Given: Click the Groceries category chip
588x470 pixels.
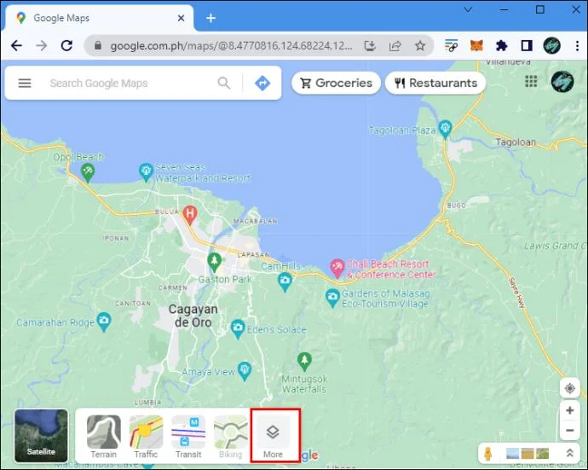Looking at the screenshot, I should click(x=337, y=83).
